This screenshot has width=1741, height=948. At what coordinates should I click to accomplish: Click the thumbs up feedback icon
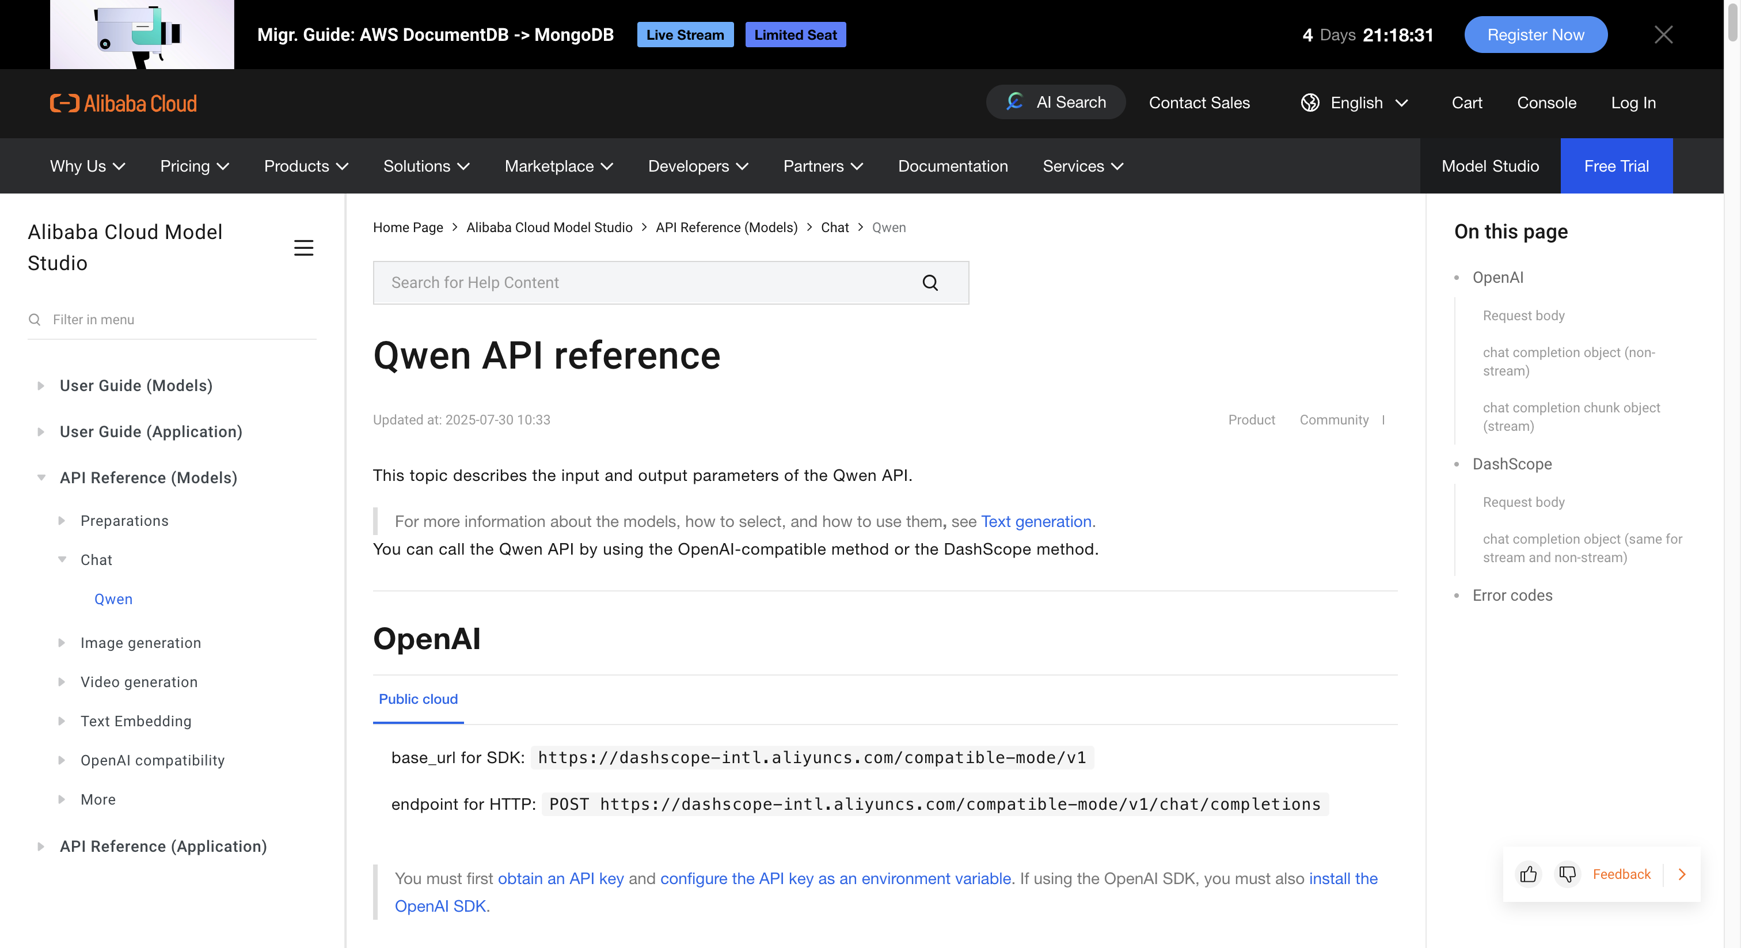pos(1528,874)
